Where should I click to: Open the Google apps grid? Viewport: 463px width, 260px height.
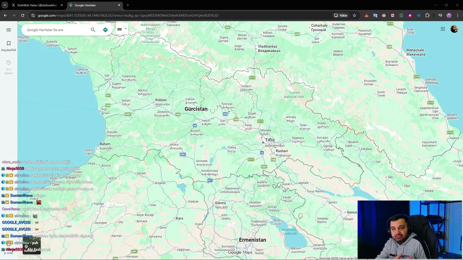tap(442, 29)
